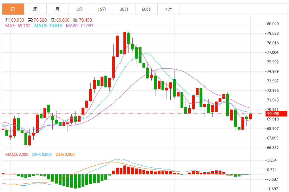The image size is (289, 192).
Task: Switch to the 4时 four-hour tab
Action: coord(168,9)
